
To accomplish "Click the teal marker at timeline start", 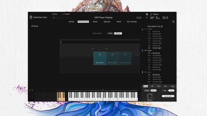I will [x=61, y=42].
